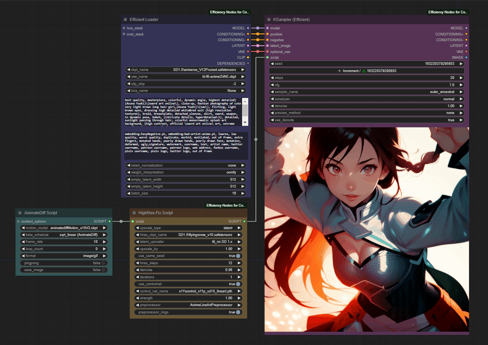Click the positive prompt scrollbar
Viewport: 488px width, 345px height.
245,111
